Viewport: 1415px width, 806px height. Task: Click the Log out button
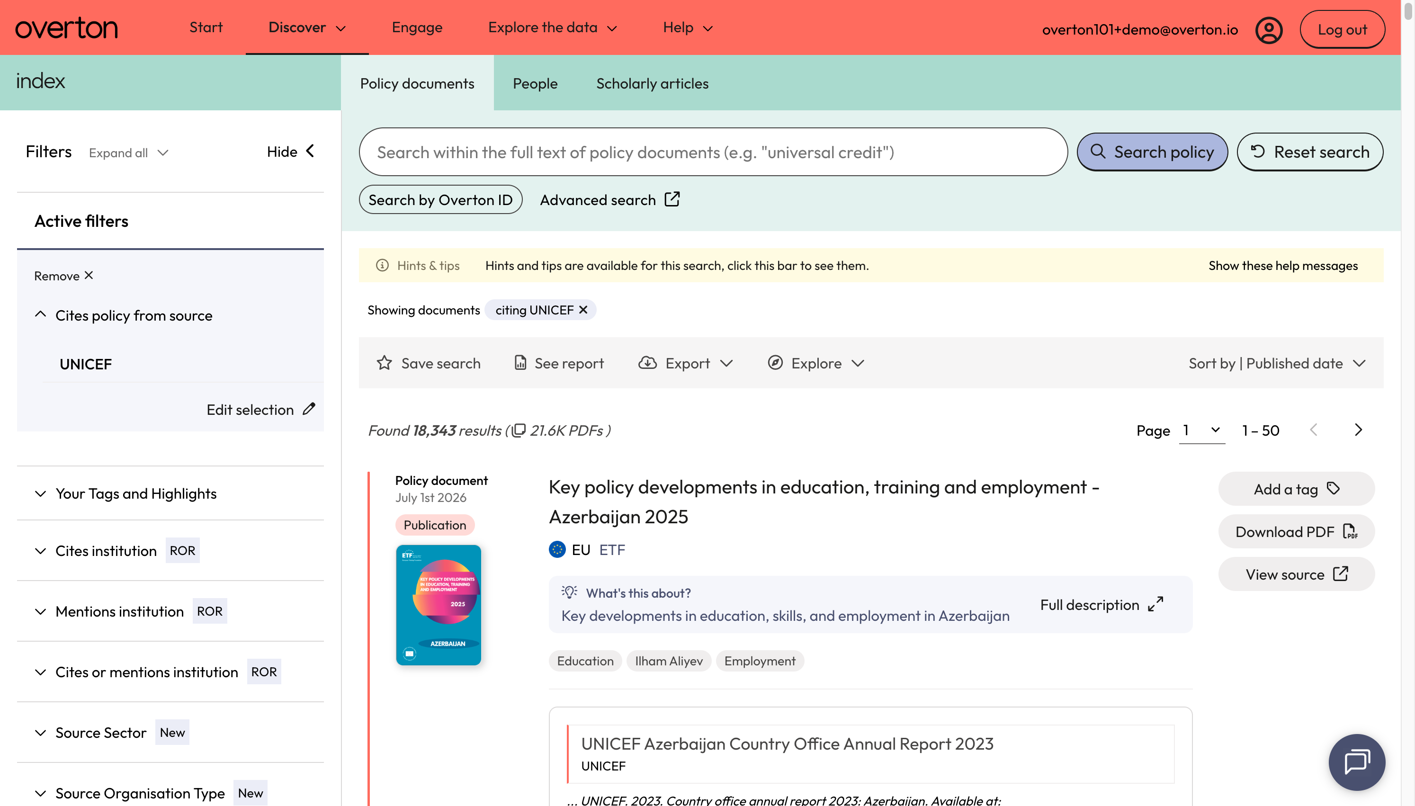pos(1342,29)
